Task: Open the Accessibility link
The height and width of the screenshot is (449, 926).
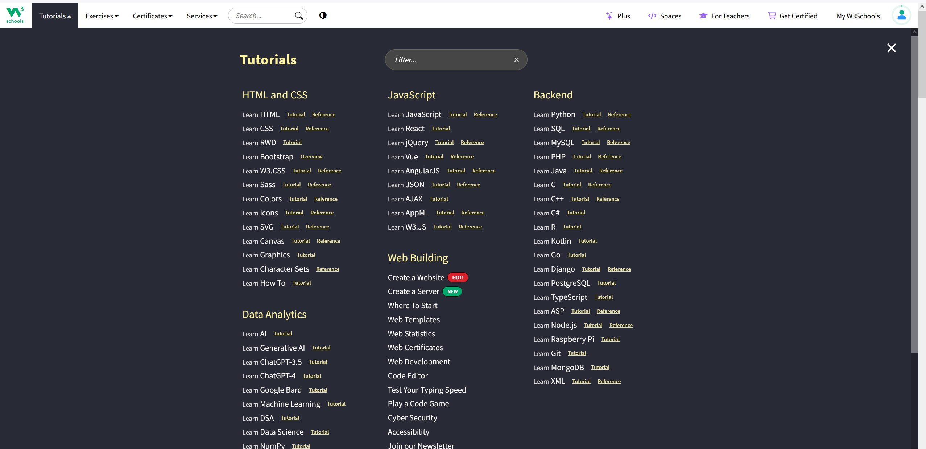Action: tap(408, 432)
